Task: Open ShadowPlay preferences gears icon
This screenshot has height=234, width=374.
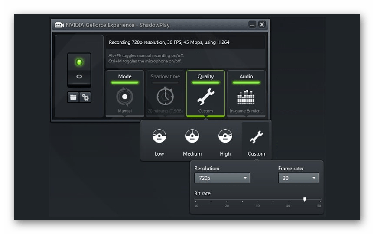Action: (x=85, y=97)
